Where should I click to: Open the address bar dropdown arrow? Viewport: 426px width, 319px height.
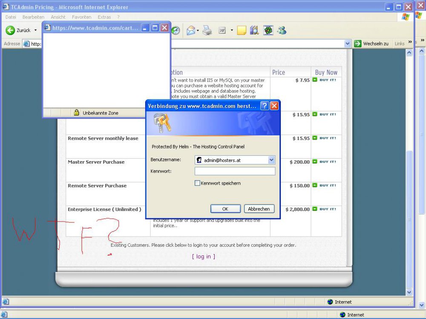point(347,43)
